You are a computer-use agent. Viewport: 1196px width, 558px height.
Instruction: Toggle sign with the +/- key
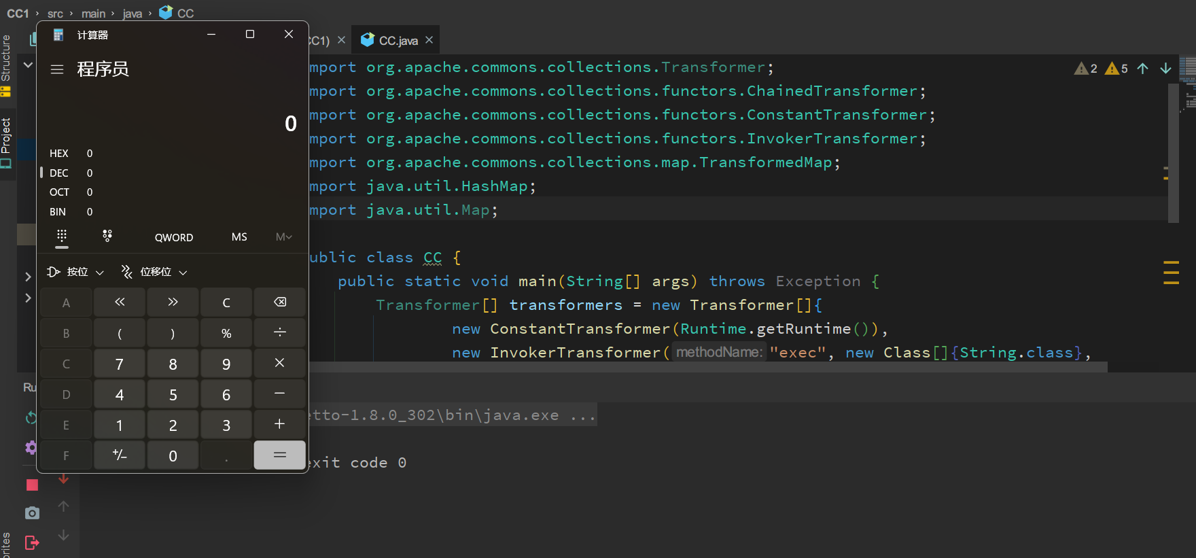[x=120, y=455]
